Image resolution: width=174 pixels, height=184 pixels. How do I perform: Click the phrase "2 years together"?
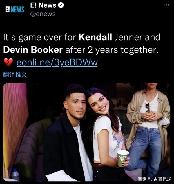[123, 50]
